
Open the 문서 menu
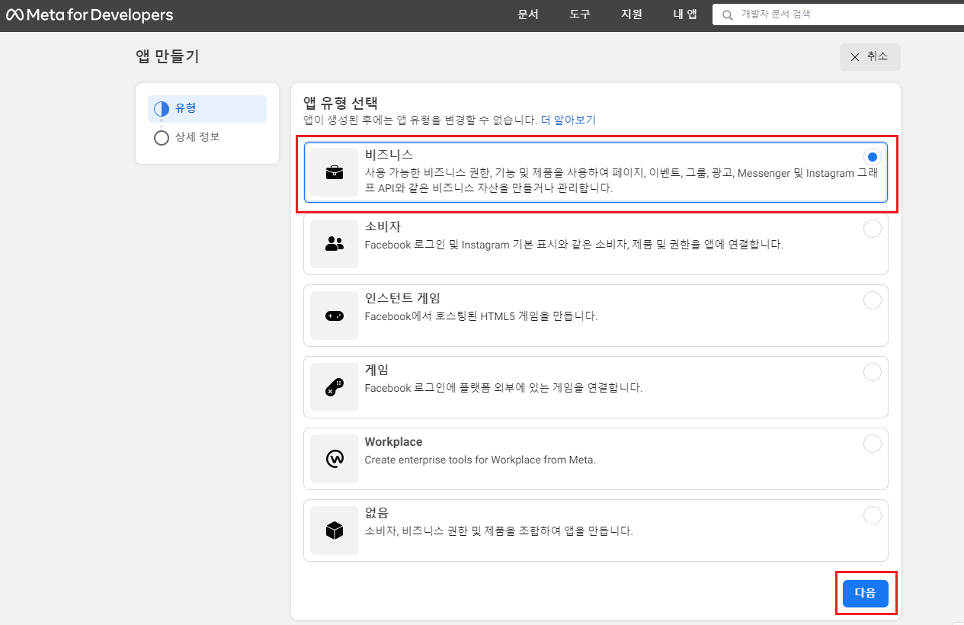click(528, 14)
